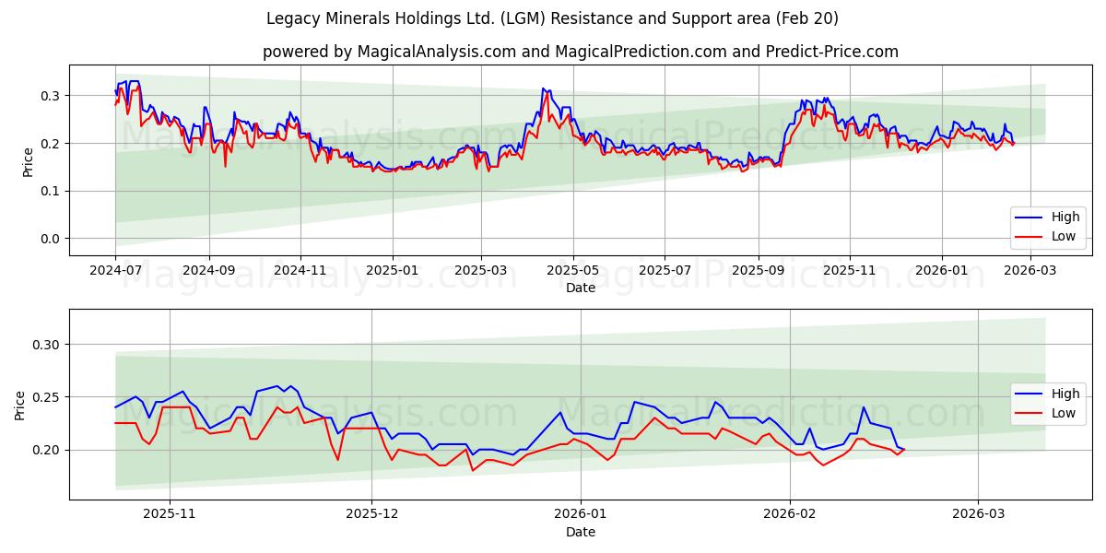Click the 0.0 price tick on the upper chart
Image resolution: width=1106 pixels, height=553 pixels.
click(x=51, y=239)
